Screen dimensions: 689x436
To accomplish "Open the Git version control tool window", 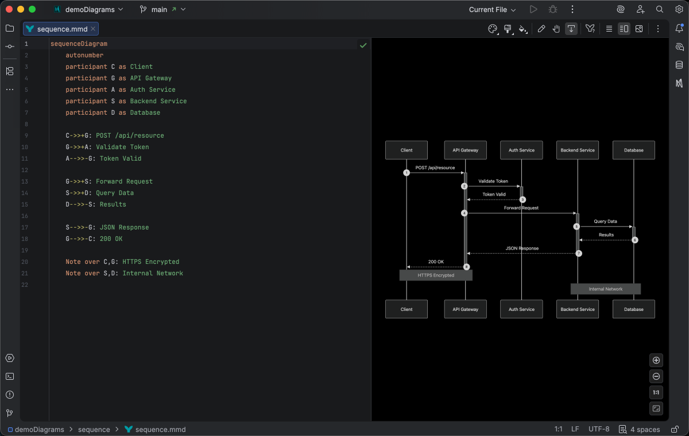I will pyautogui.click(x=10, y=413).
